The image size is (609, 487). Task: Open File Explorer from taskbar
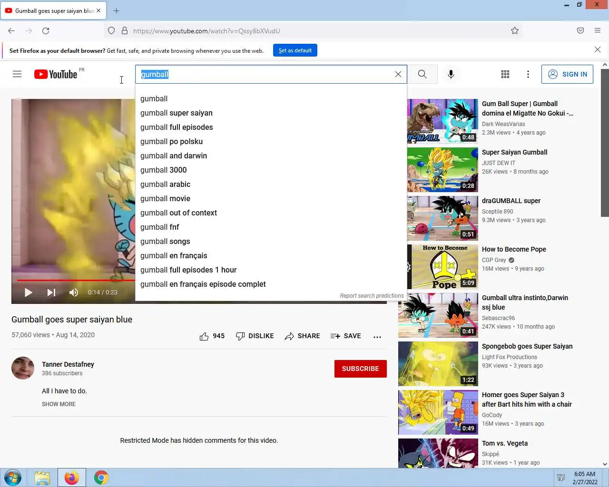(x=42, y=477)
